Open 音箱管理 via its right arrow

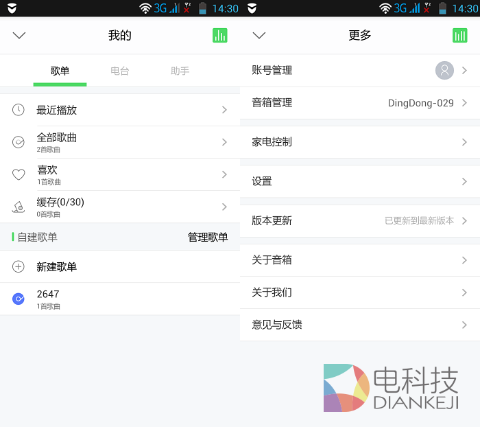(464, 103)
